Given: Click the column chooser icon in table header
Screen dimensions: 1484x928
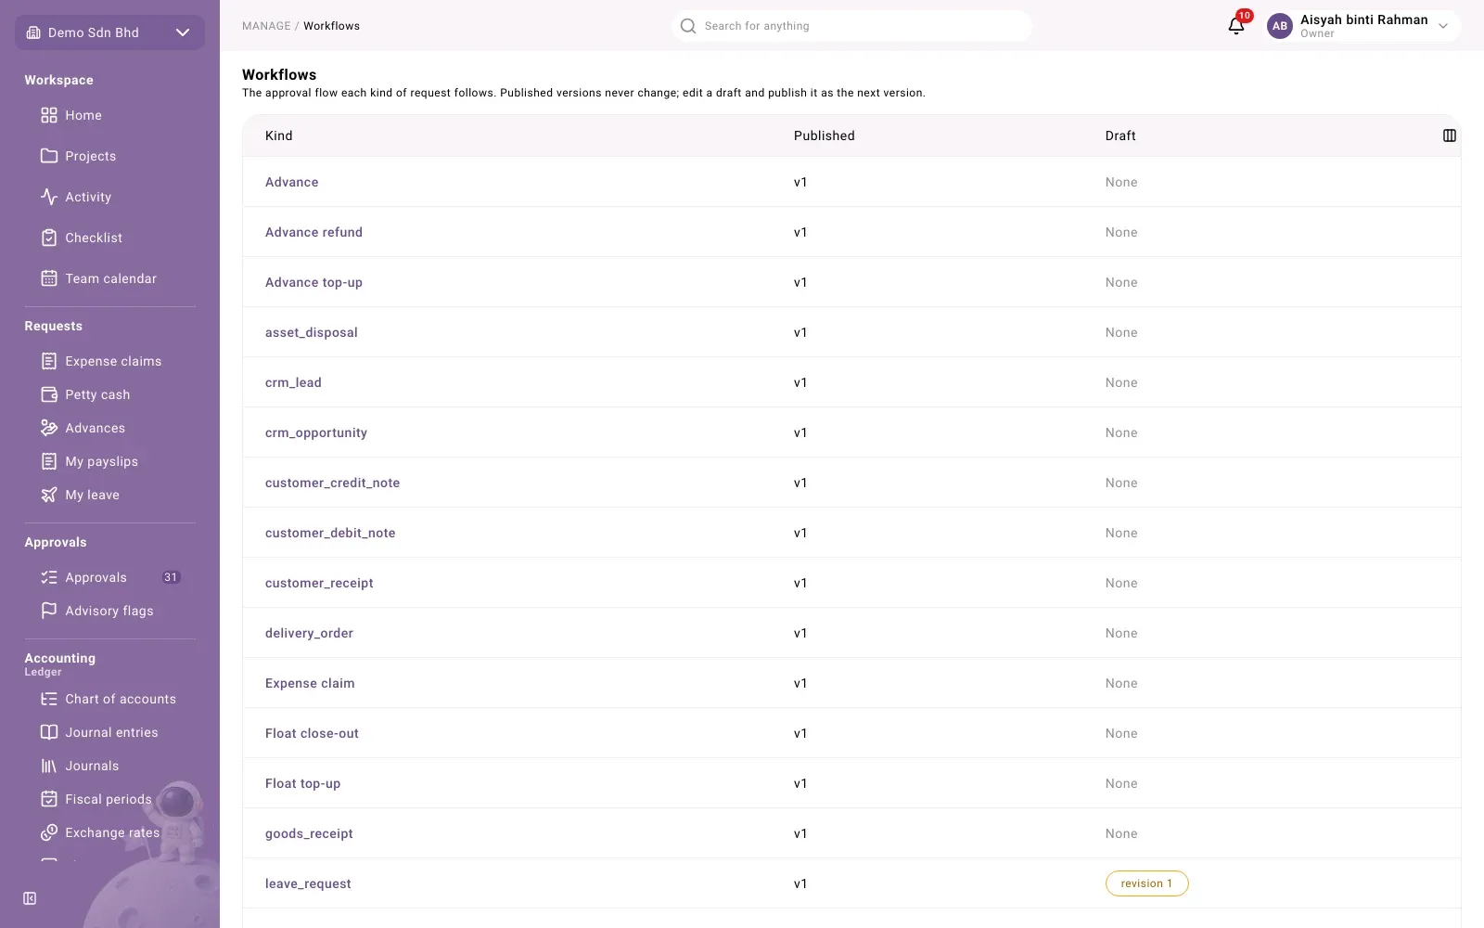Looking at the screenshot, I should [x=1450, y=135].
